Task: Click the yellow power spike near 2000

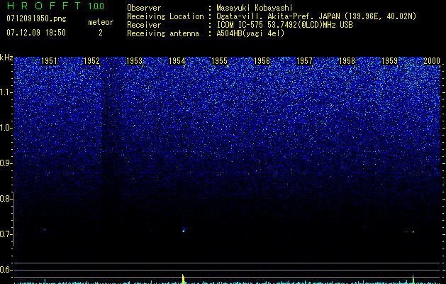Action: (x=413, y=280)
